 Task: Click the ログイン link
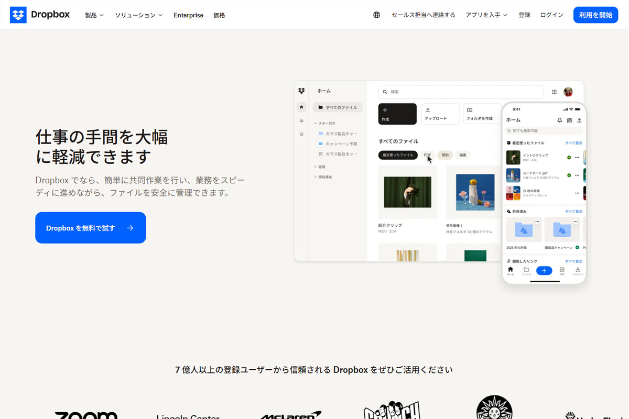(x=551, y=15)
